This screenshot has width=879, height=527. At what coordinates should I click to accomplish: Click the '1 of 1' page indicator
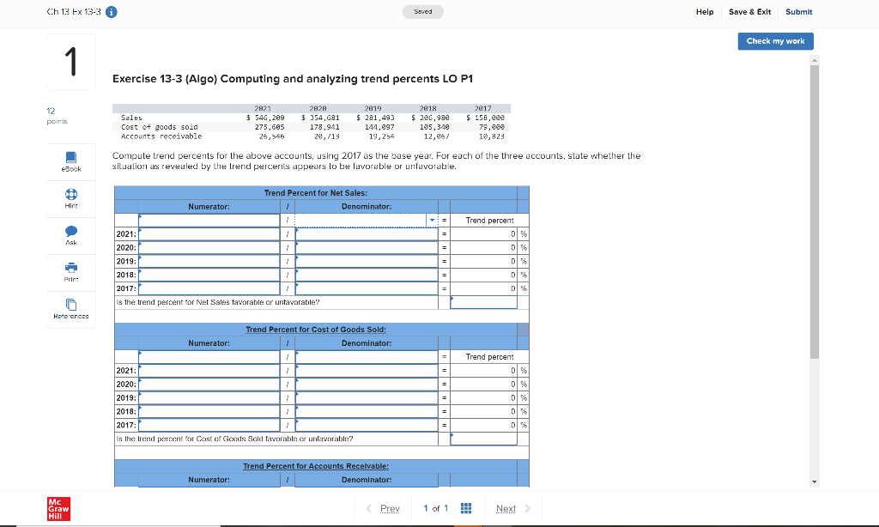(435, 508)
